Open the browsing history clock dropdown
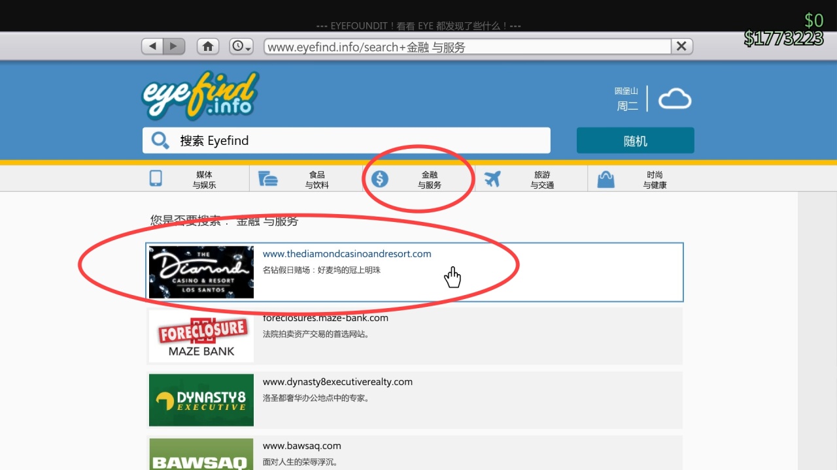 click(241, 46)
